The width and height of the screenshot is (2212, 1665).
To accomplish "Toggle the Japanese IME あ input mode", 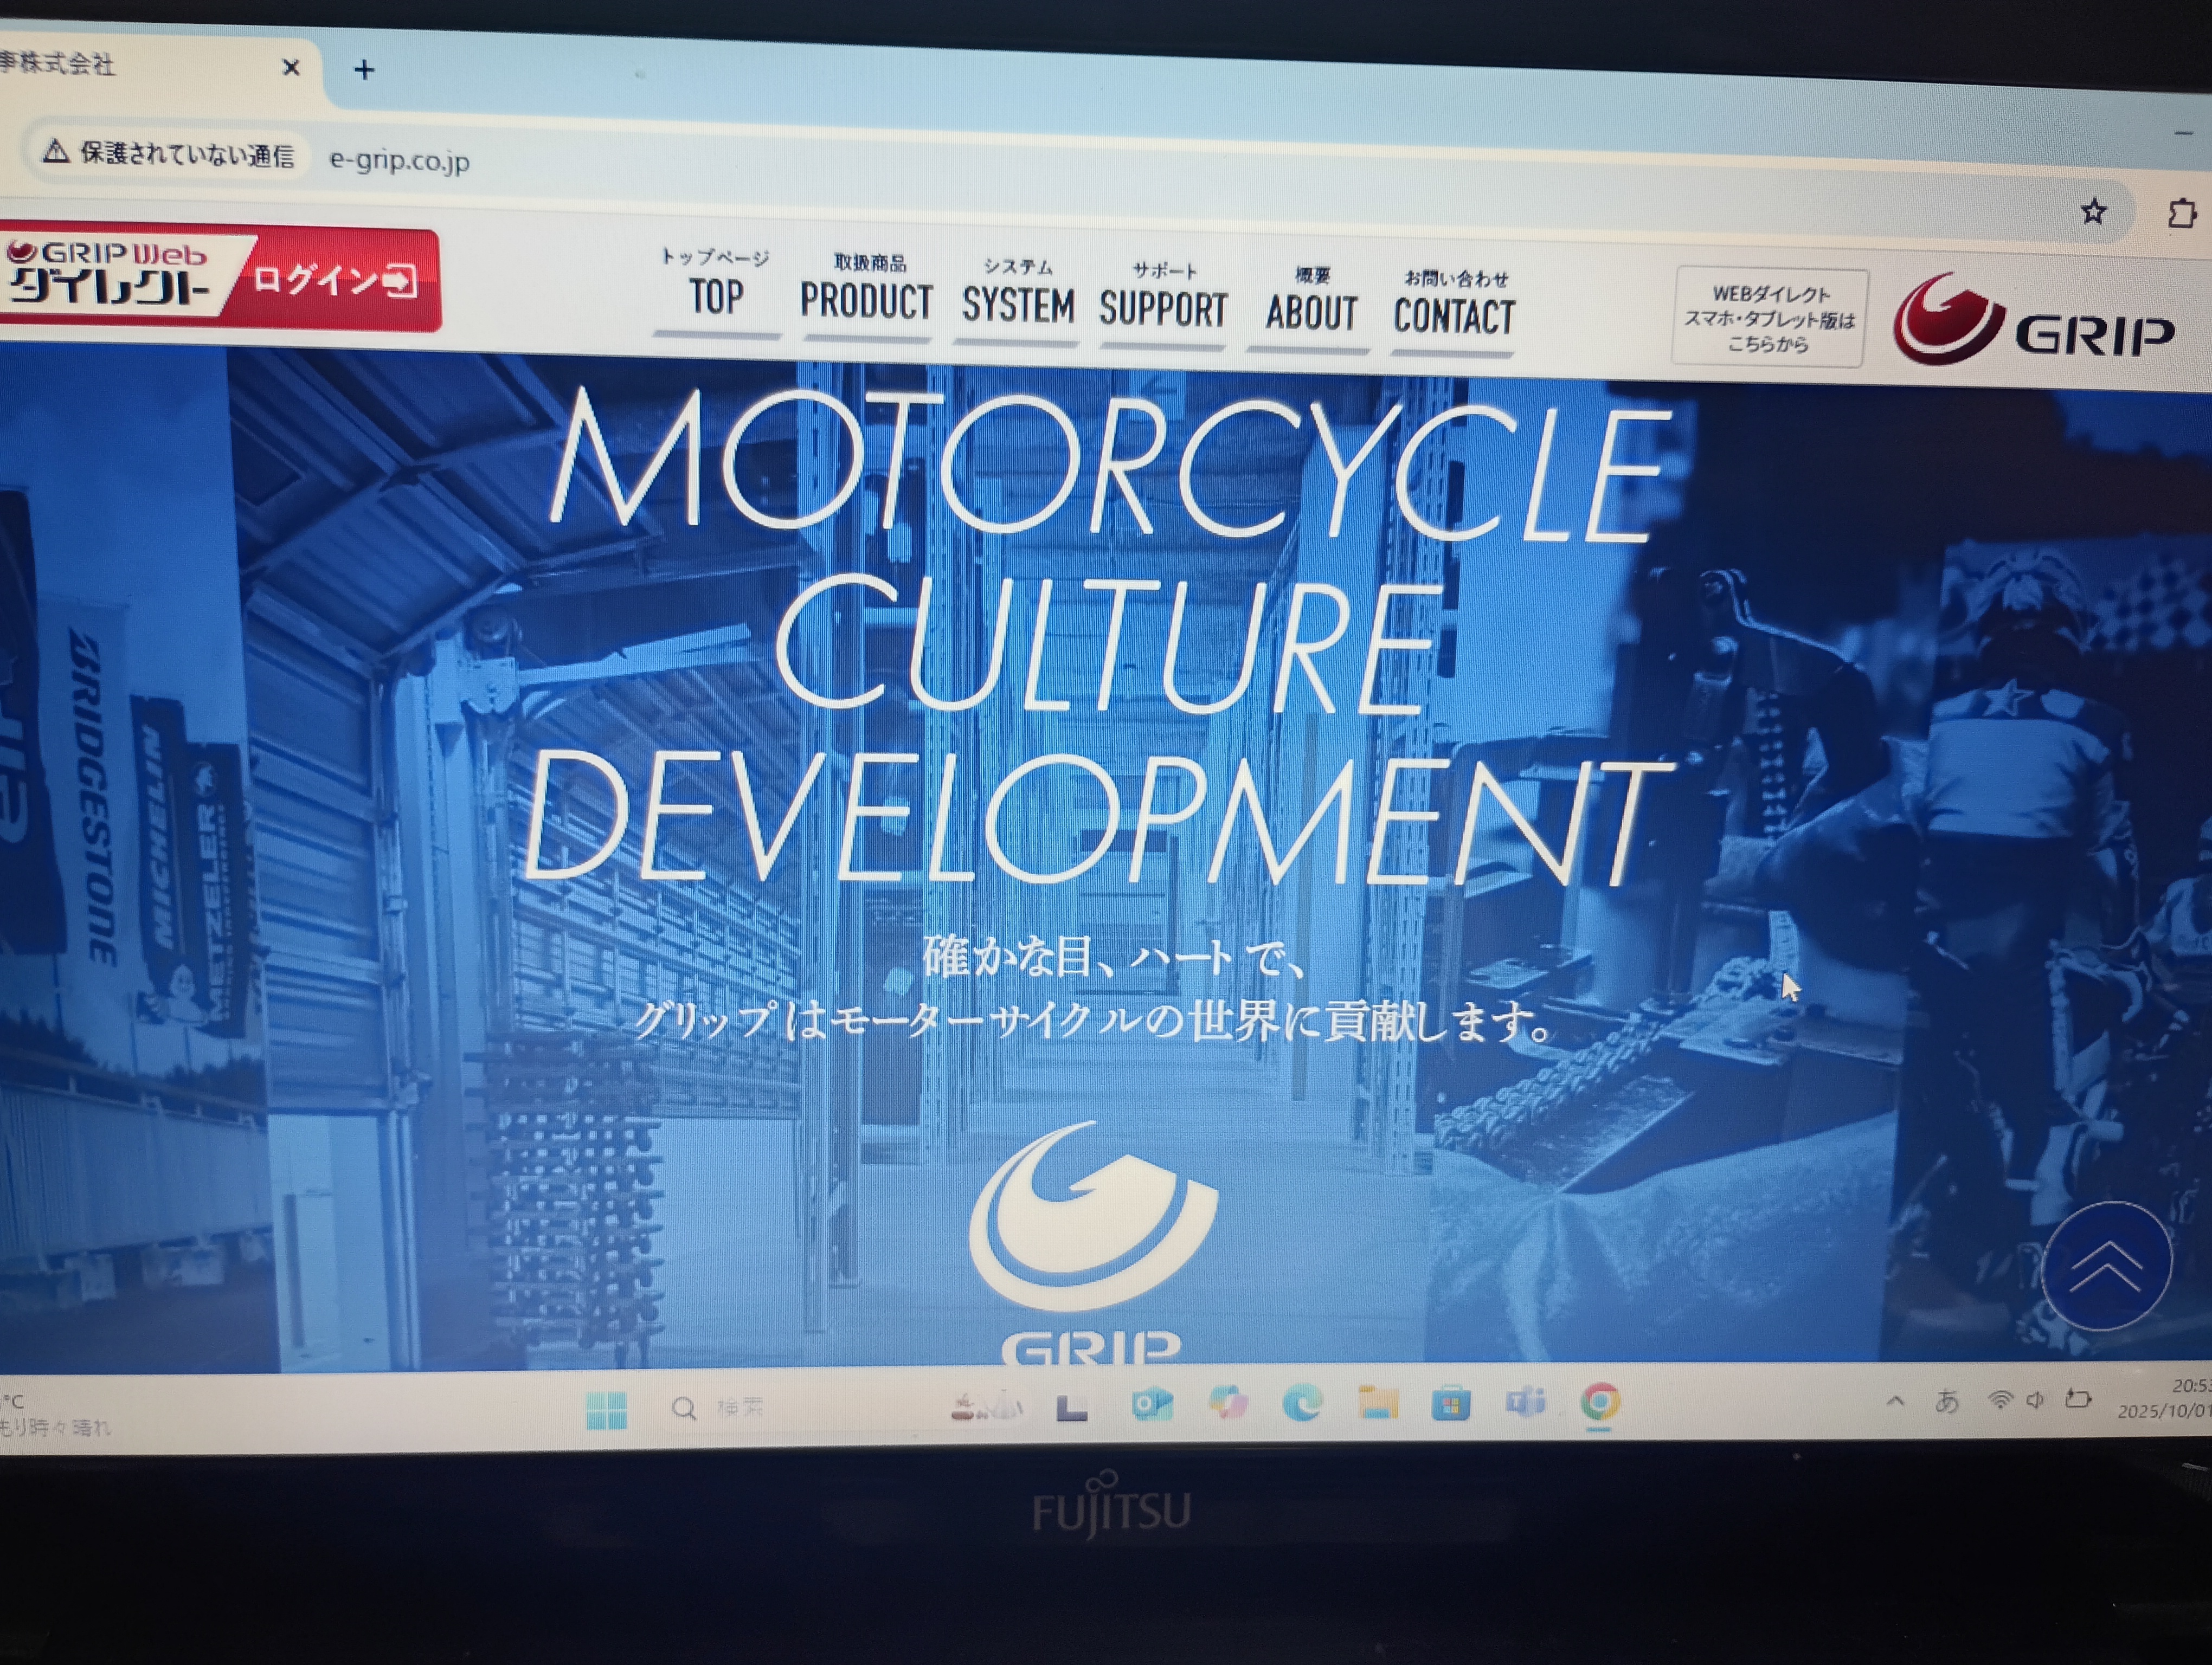I will [x=1946, y=1401].
